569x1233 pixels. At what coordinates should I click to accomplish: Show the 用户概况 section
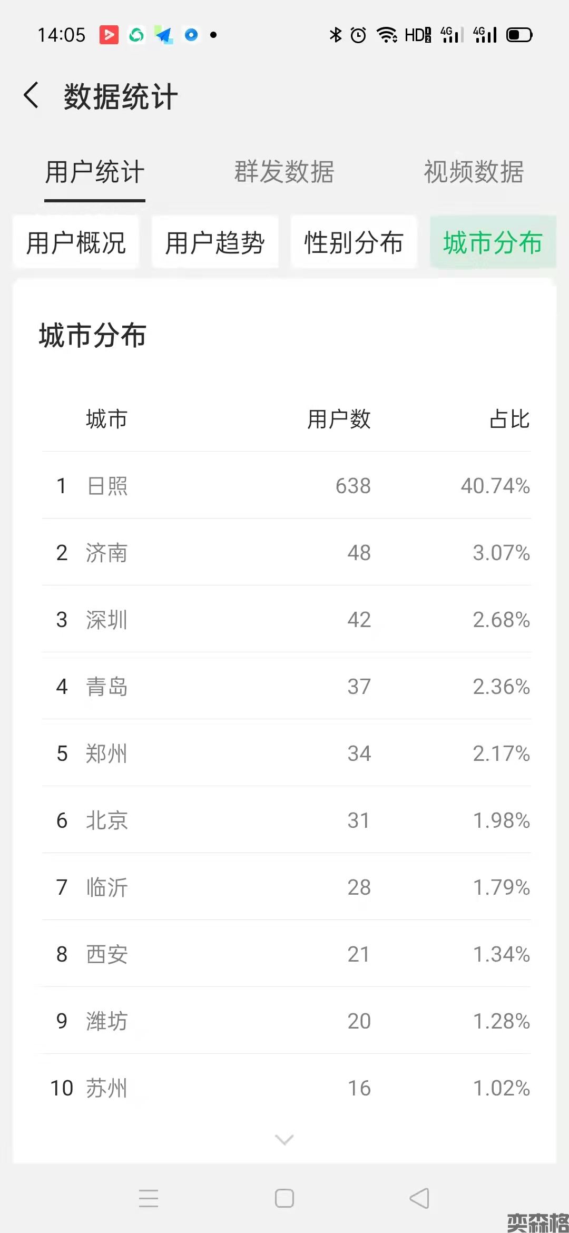click(76, 243)
